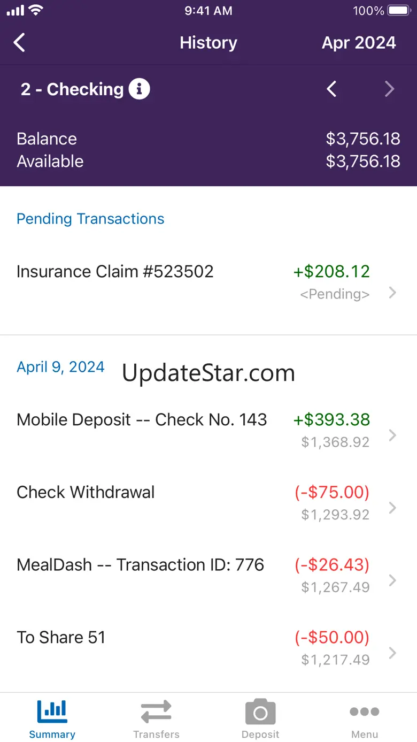
Task: Go to the previous account arrow
Action: (331, 89)
